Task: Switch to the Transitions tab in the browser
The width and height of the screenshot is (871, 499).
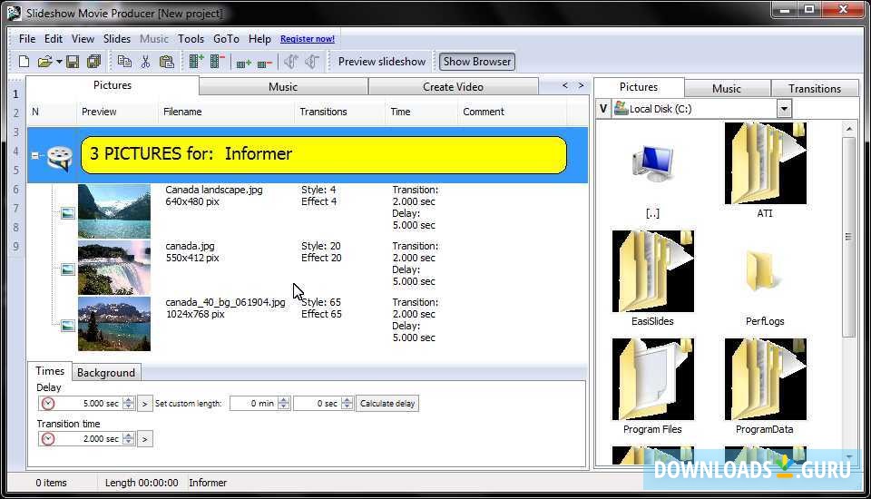Action: coord(815,88)
